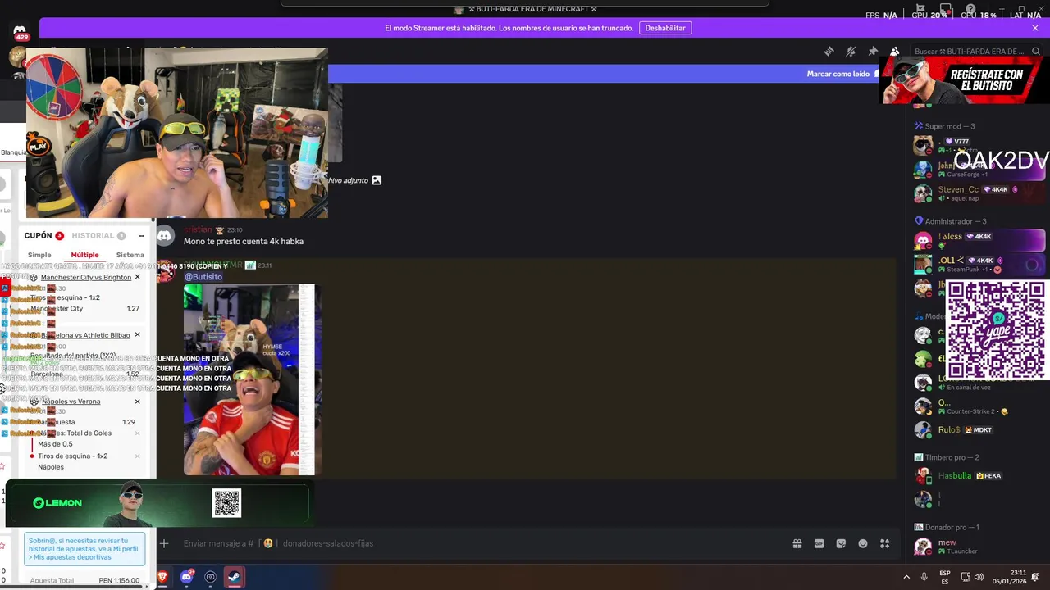This screenshot has height=590, width=1050.
Task: Click the @Butisito mention in chat
Action: pos(203,277)
